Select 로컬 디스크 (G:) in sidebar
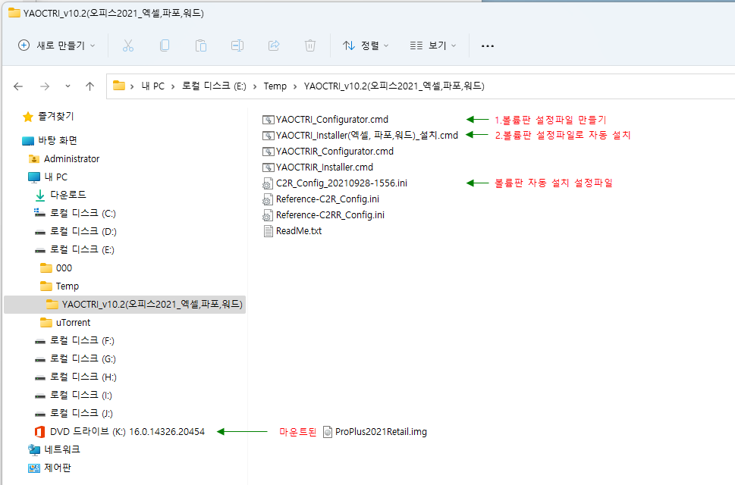Image resolution: width=735 pixels, height=485 pixels. point(83,358)
